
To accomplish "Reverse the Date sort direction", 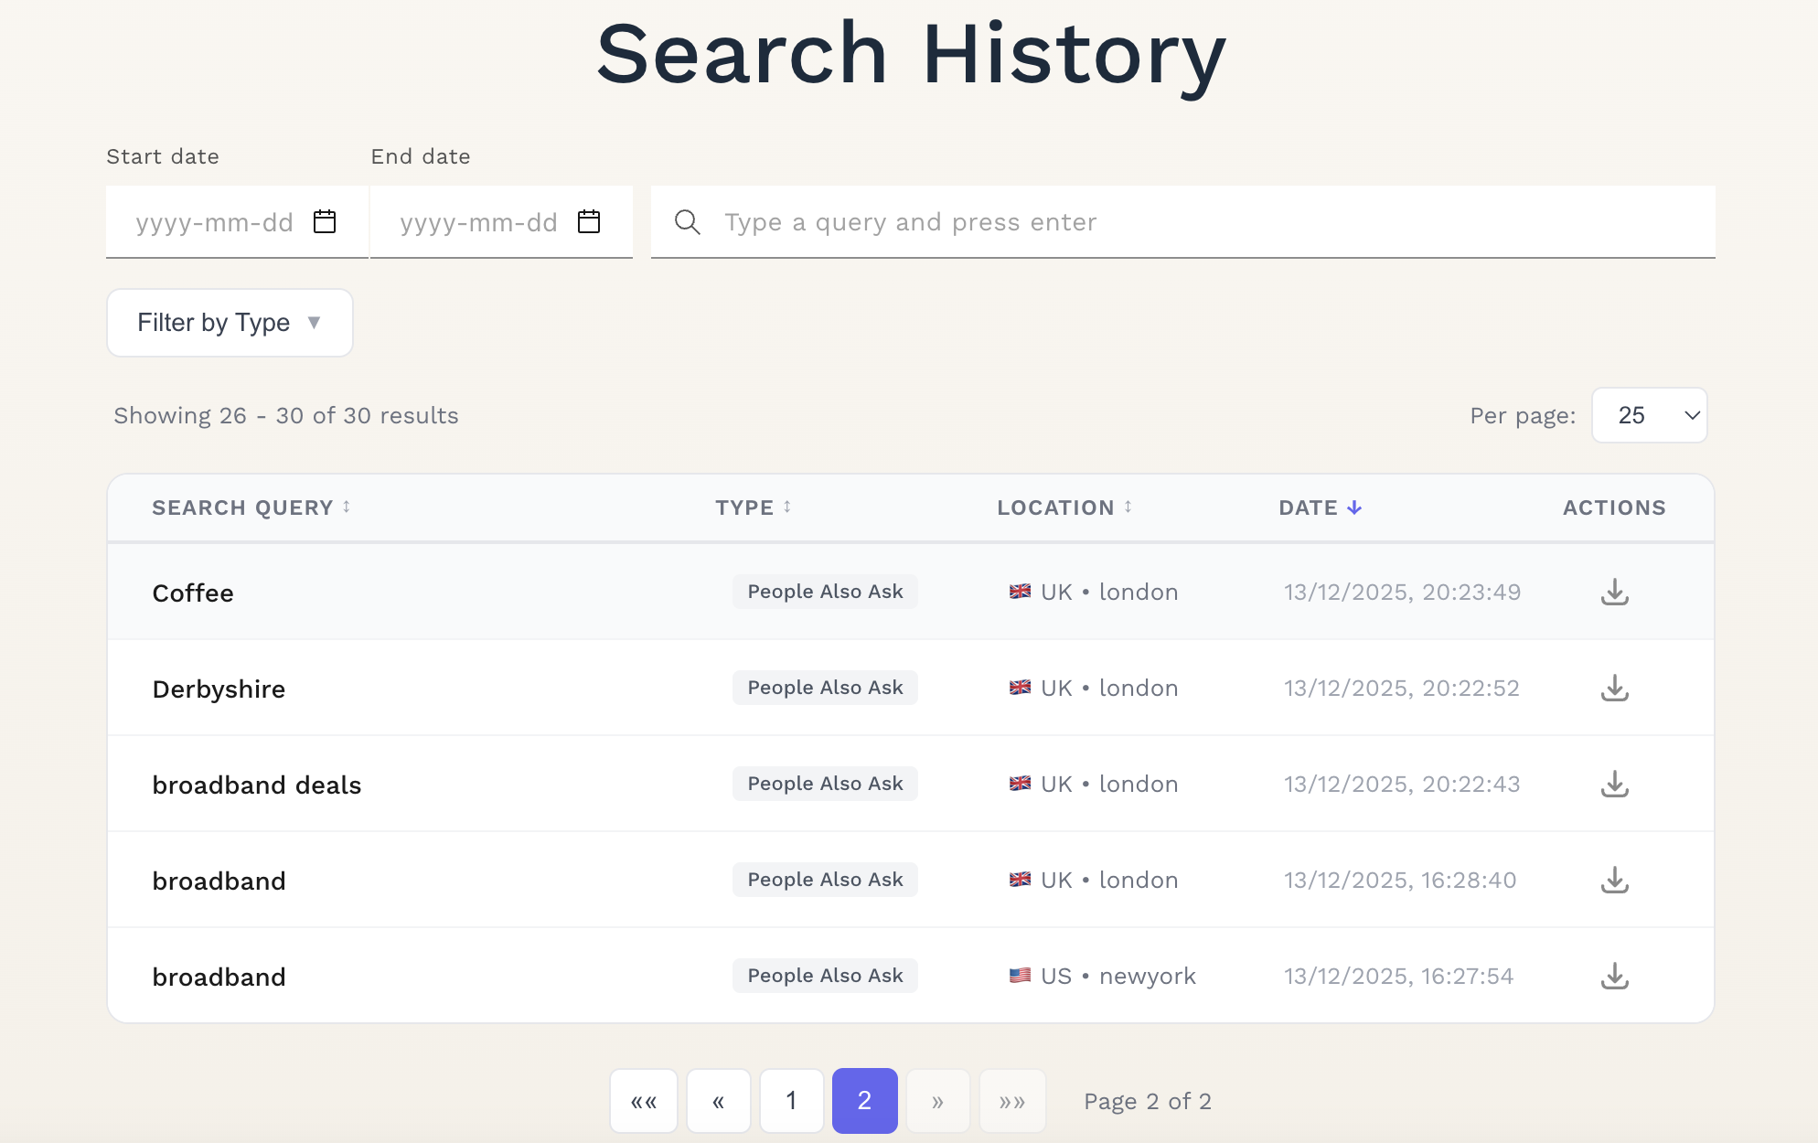I will click(x=1318, y=507).
